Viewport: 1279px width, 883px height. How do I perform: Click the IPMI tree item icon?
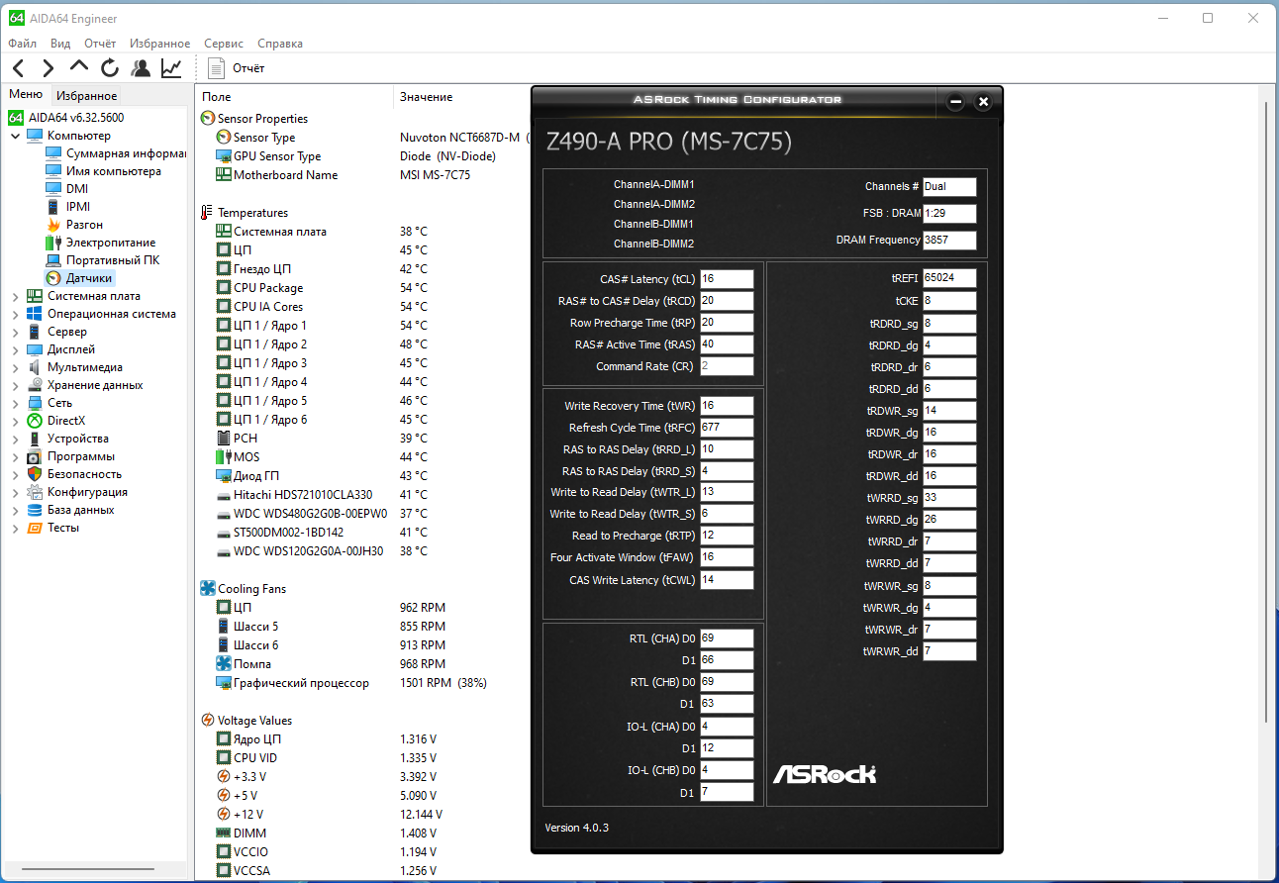pyautogui.click(x=53, y=207)
